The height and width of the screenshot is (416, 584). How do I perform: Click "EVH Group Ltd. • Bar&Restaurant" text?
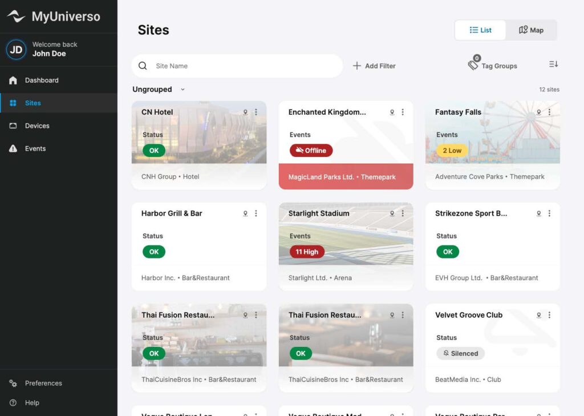point(486,278)
